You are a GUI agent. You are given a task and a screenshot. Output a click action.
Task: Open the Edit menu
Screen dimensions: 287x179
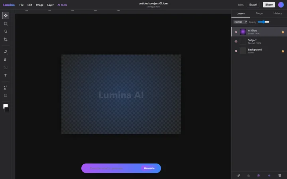[29, 5]
